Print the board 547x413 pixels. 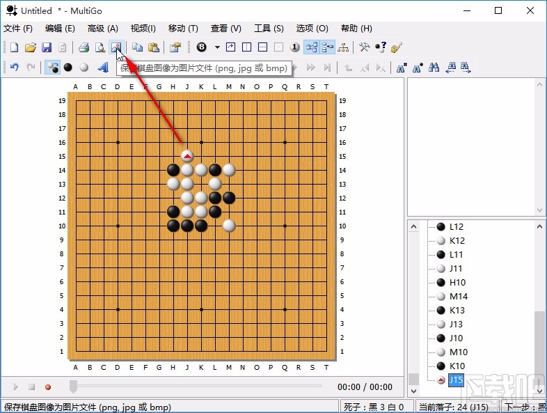pyautogui.click(x=84, y=47)
